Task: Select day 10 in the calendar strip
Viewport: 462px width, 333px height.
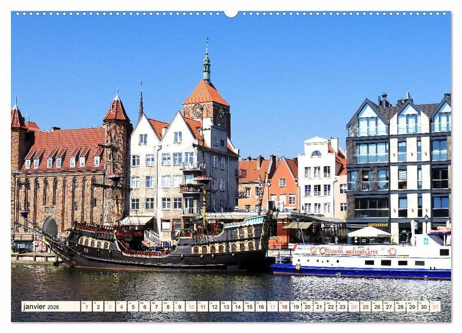Action: click(x=191, y=306)
